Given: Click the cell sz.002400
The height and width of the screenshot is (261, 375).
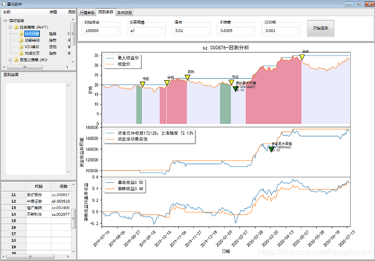Looking at the screenshot, I should [x=61, y=208].
